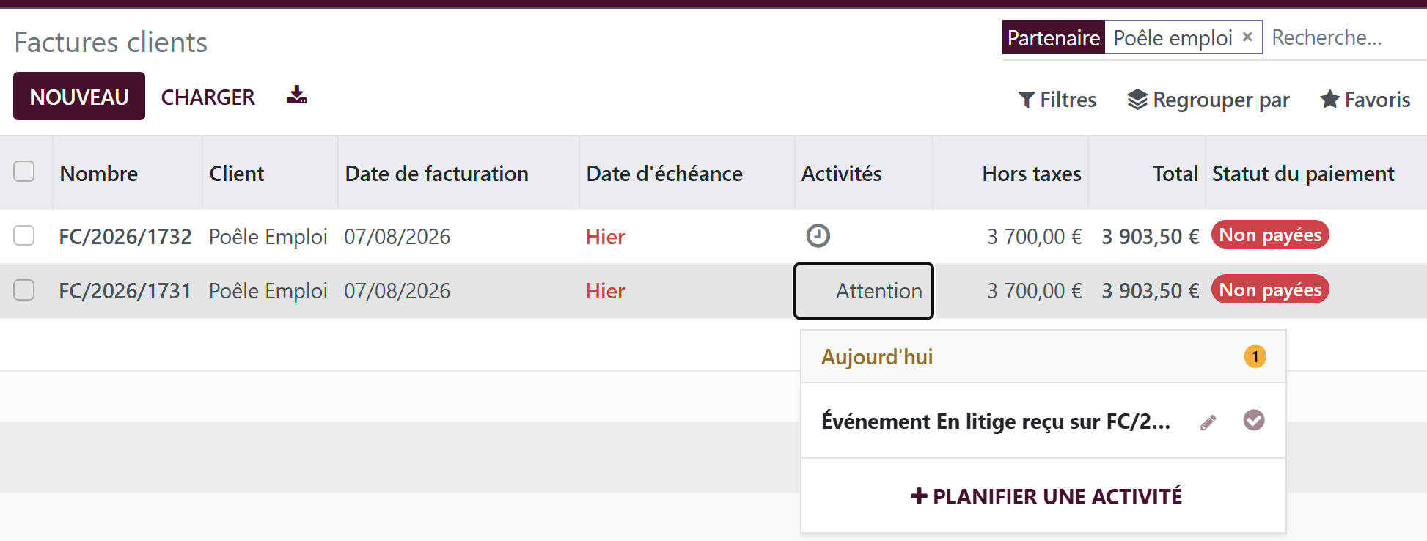Edit the litige activity with pencil icon
Viewport: 1427px width, 541px height.
tap(1208, 422)
